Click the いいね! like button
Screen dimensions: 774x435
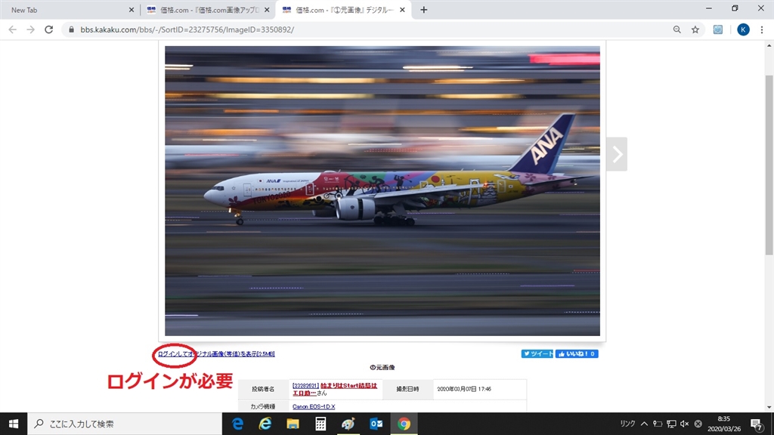coord(577,353)
